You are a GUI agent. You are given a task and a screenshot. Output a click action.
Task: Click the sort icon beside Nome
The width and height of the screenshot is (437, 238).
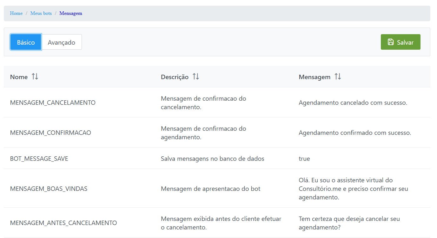click(35, 77)
